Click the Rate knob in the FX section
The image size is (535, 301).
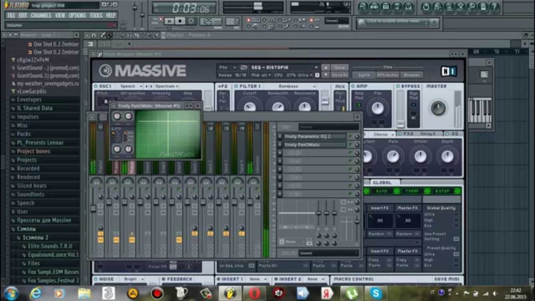pos(393,157)
